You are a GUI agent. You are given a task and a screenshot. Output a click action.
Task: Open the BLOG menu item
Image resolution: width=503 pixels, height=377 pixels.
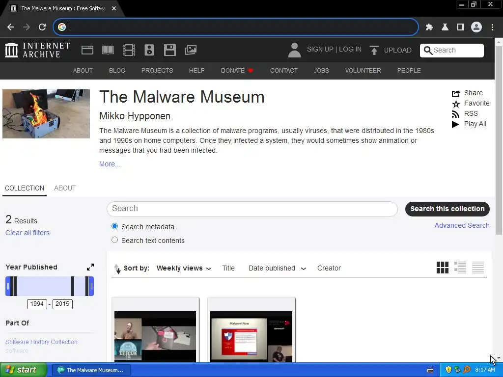117,71
